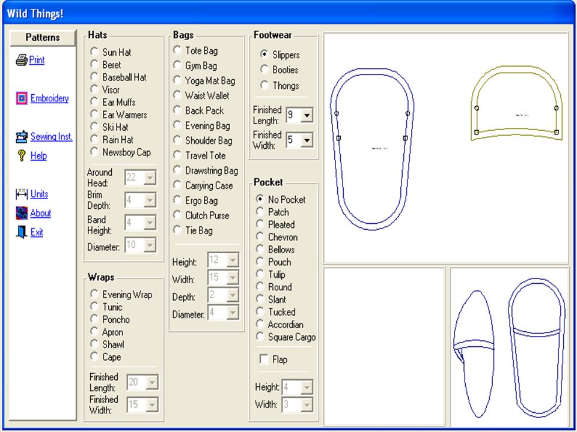The height and width of the screenshot is (432, 577).
Task: Pick the Apron wrap option
Action: pos(94,331)
